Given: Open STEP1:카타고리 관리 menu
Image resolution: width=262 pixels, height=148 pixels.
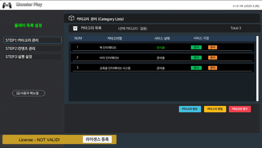Looking at the screenshot, I should click(x=32, y=40).
